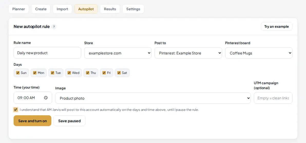Uncheck the Sun day checkbox

[x=18, y=73]
